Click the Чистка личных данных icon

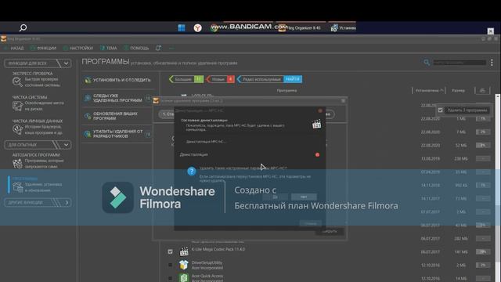(17, 129)
